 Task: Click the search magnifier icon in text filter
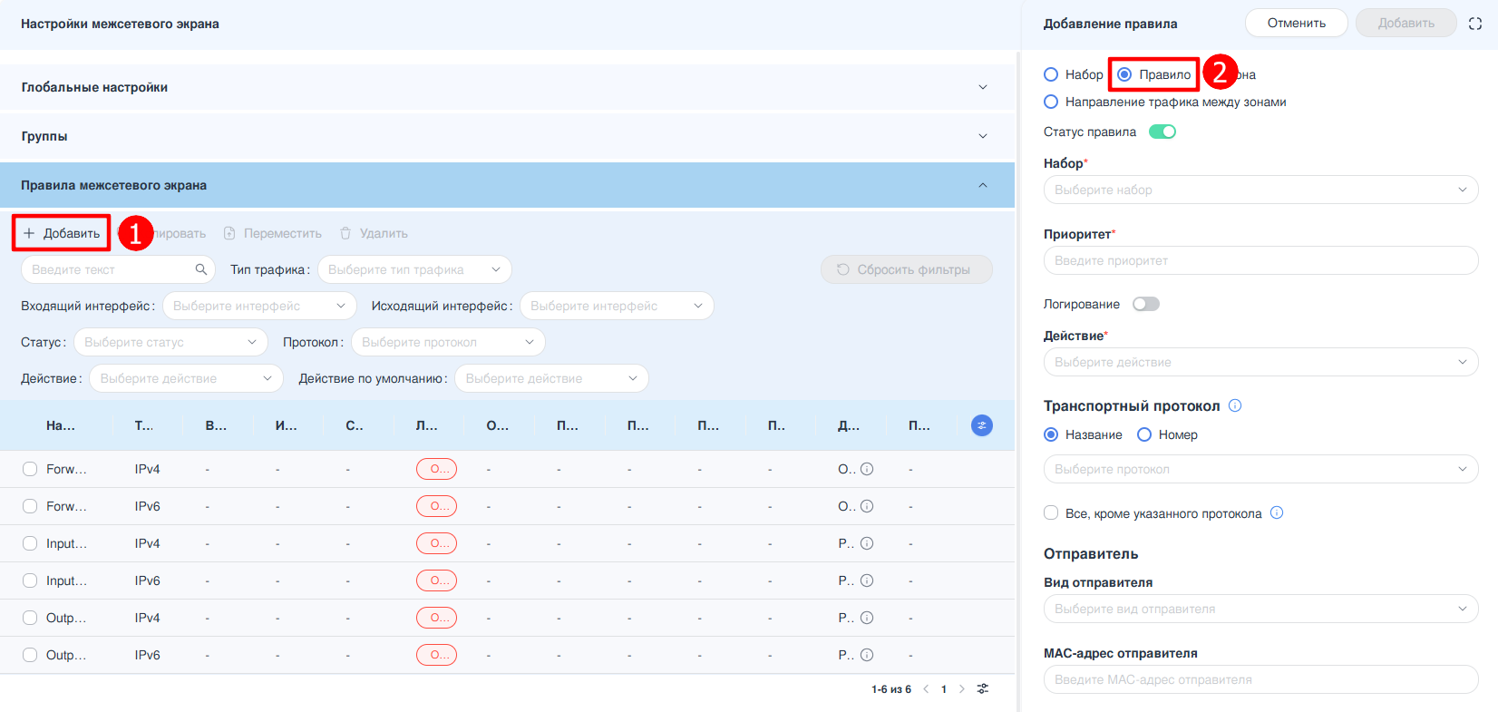tap(201, 269)
